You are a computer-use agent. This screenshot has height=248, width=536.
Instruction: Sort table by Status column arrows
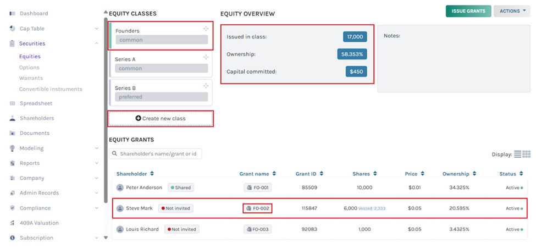click(x=521, y=174)
